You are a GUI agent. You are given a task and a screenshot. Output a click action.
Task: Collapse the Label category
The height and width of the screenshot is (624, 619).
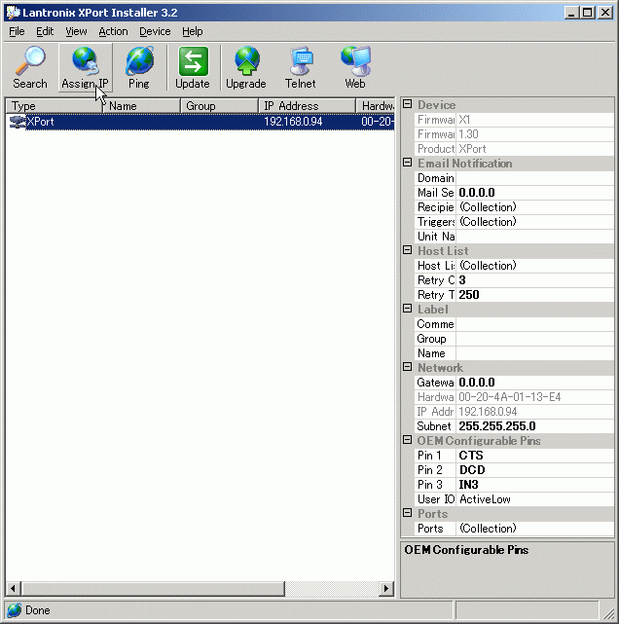(x=407, y=309)
